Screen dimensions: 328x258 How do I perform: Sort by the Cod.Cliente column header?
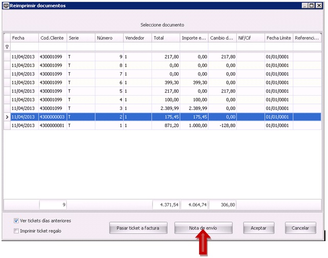pos(52,38)
